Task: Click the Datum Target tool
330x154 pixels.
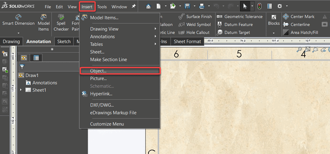Action: [233, 32]
